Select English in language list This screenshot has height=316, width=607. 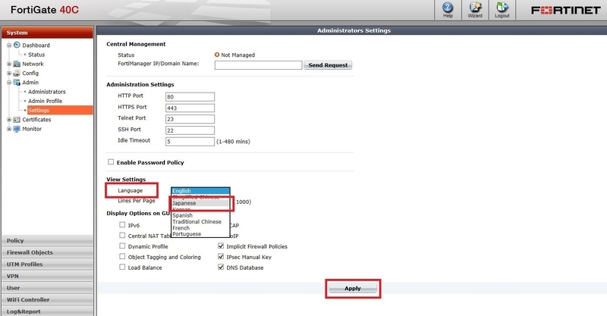(200, 191)
